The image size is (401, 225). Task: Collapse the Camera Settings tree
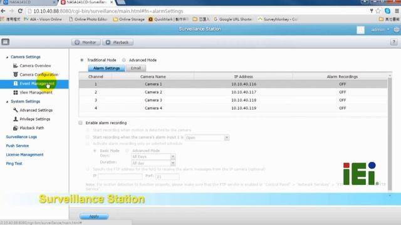click(7, 57)
